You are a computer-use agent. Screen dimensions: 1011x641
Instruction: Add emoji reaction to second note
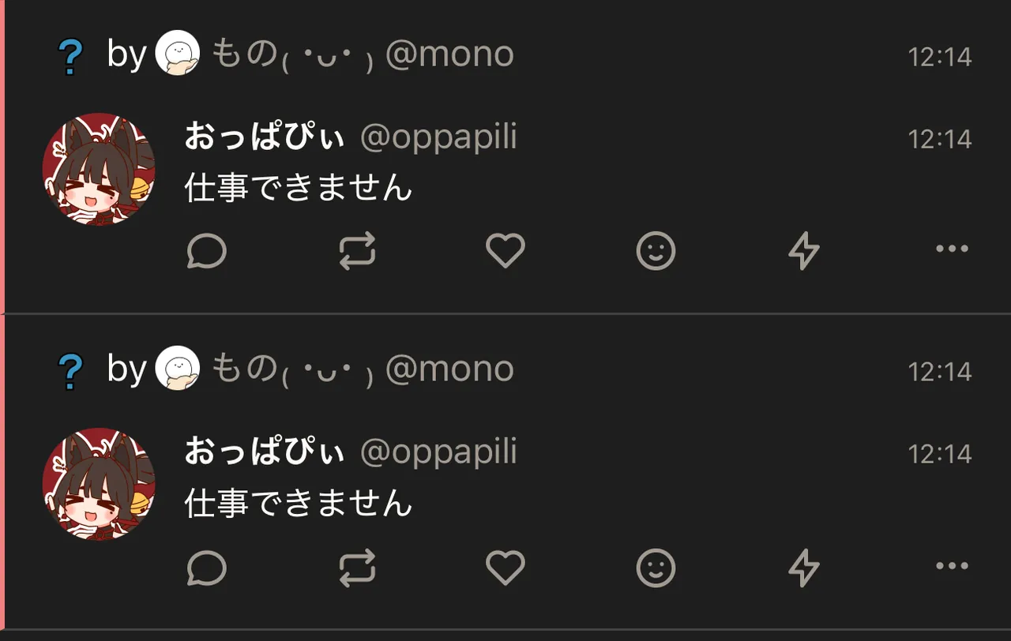656,568
